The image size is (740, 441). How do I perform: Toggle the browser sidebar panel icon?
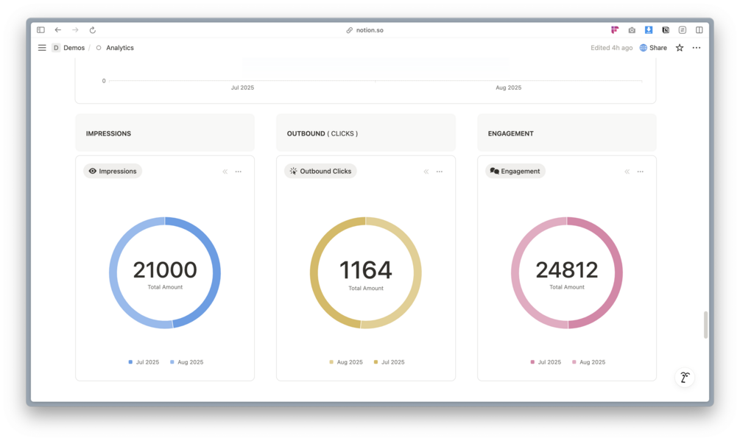point(40,29)
